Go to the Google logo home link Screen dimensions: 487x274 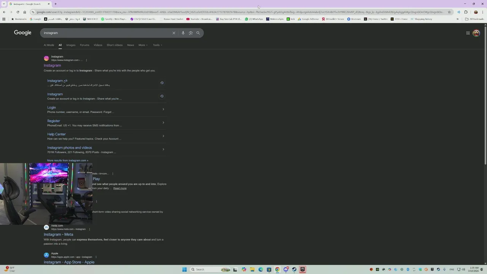tap(23, 33)
